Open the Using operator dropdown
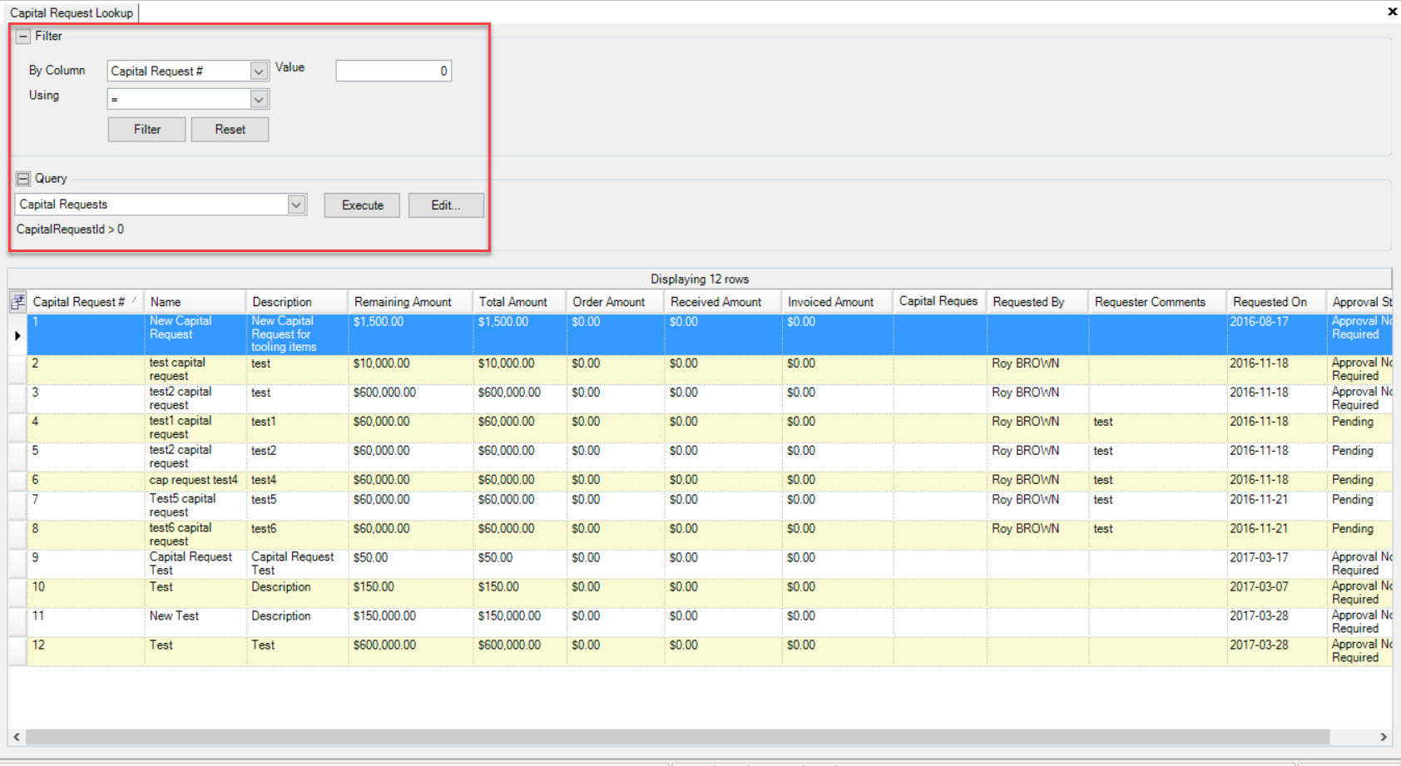 pos(259,100)
